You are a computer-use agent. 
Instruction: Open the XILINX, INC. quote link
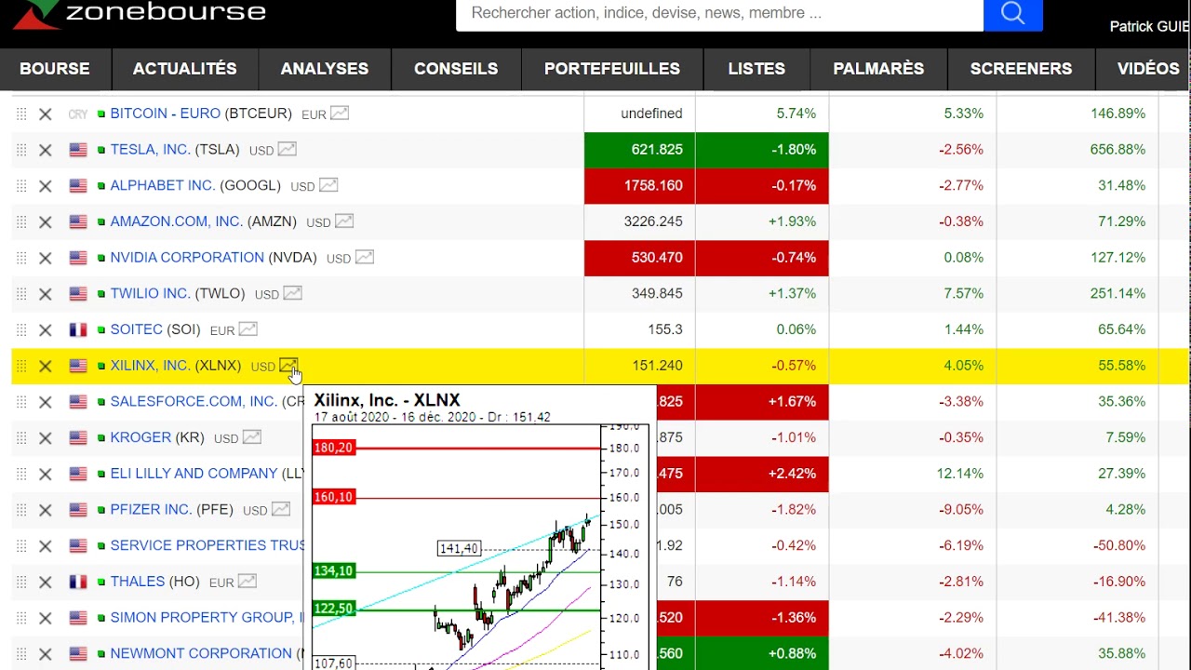point(151,366)
